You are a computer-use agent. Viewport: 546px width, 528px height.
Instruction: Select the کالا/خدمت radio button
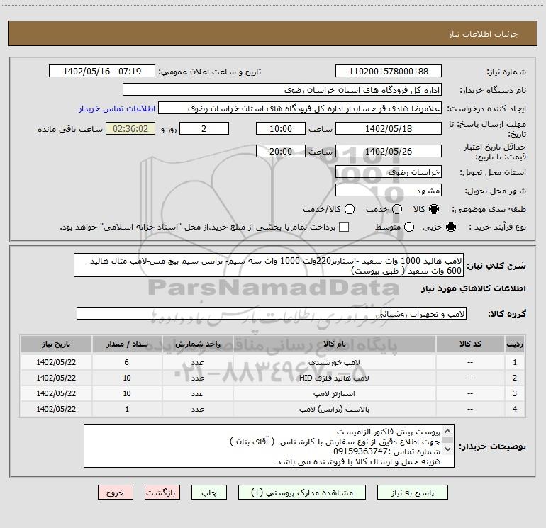pyautogui.click(x=350, y=209)
